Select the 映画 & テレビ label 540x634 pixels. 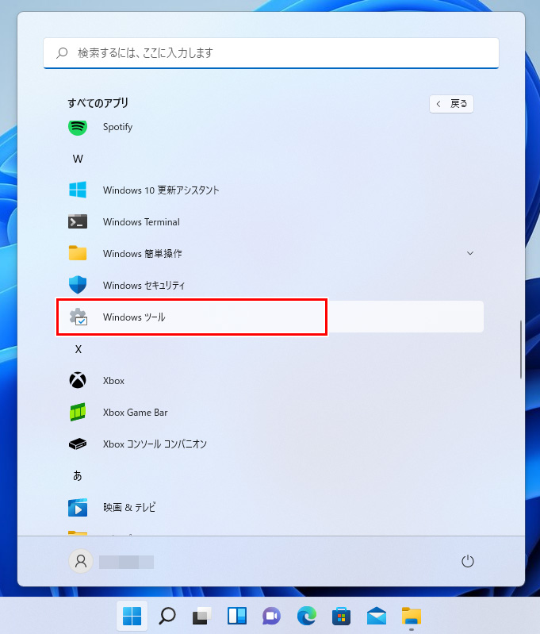(x=129, y=507)
